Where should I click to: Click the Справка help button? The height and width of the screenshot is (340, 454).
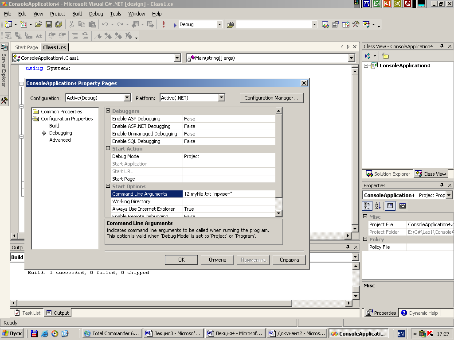[x=289, y=260]
